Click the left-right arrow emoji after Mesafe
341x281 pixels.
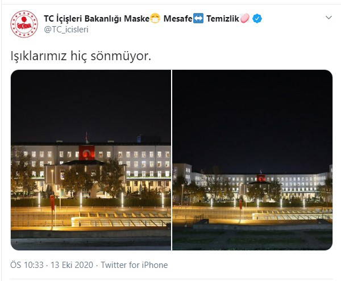198,18
